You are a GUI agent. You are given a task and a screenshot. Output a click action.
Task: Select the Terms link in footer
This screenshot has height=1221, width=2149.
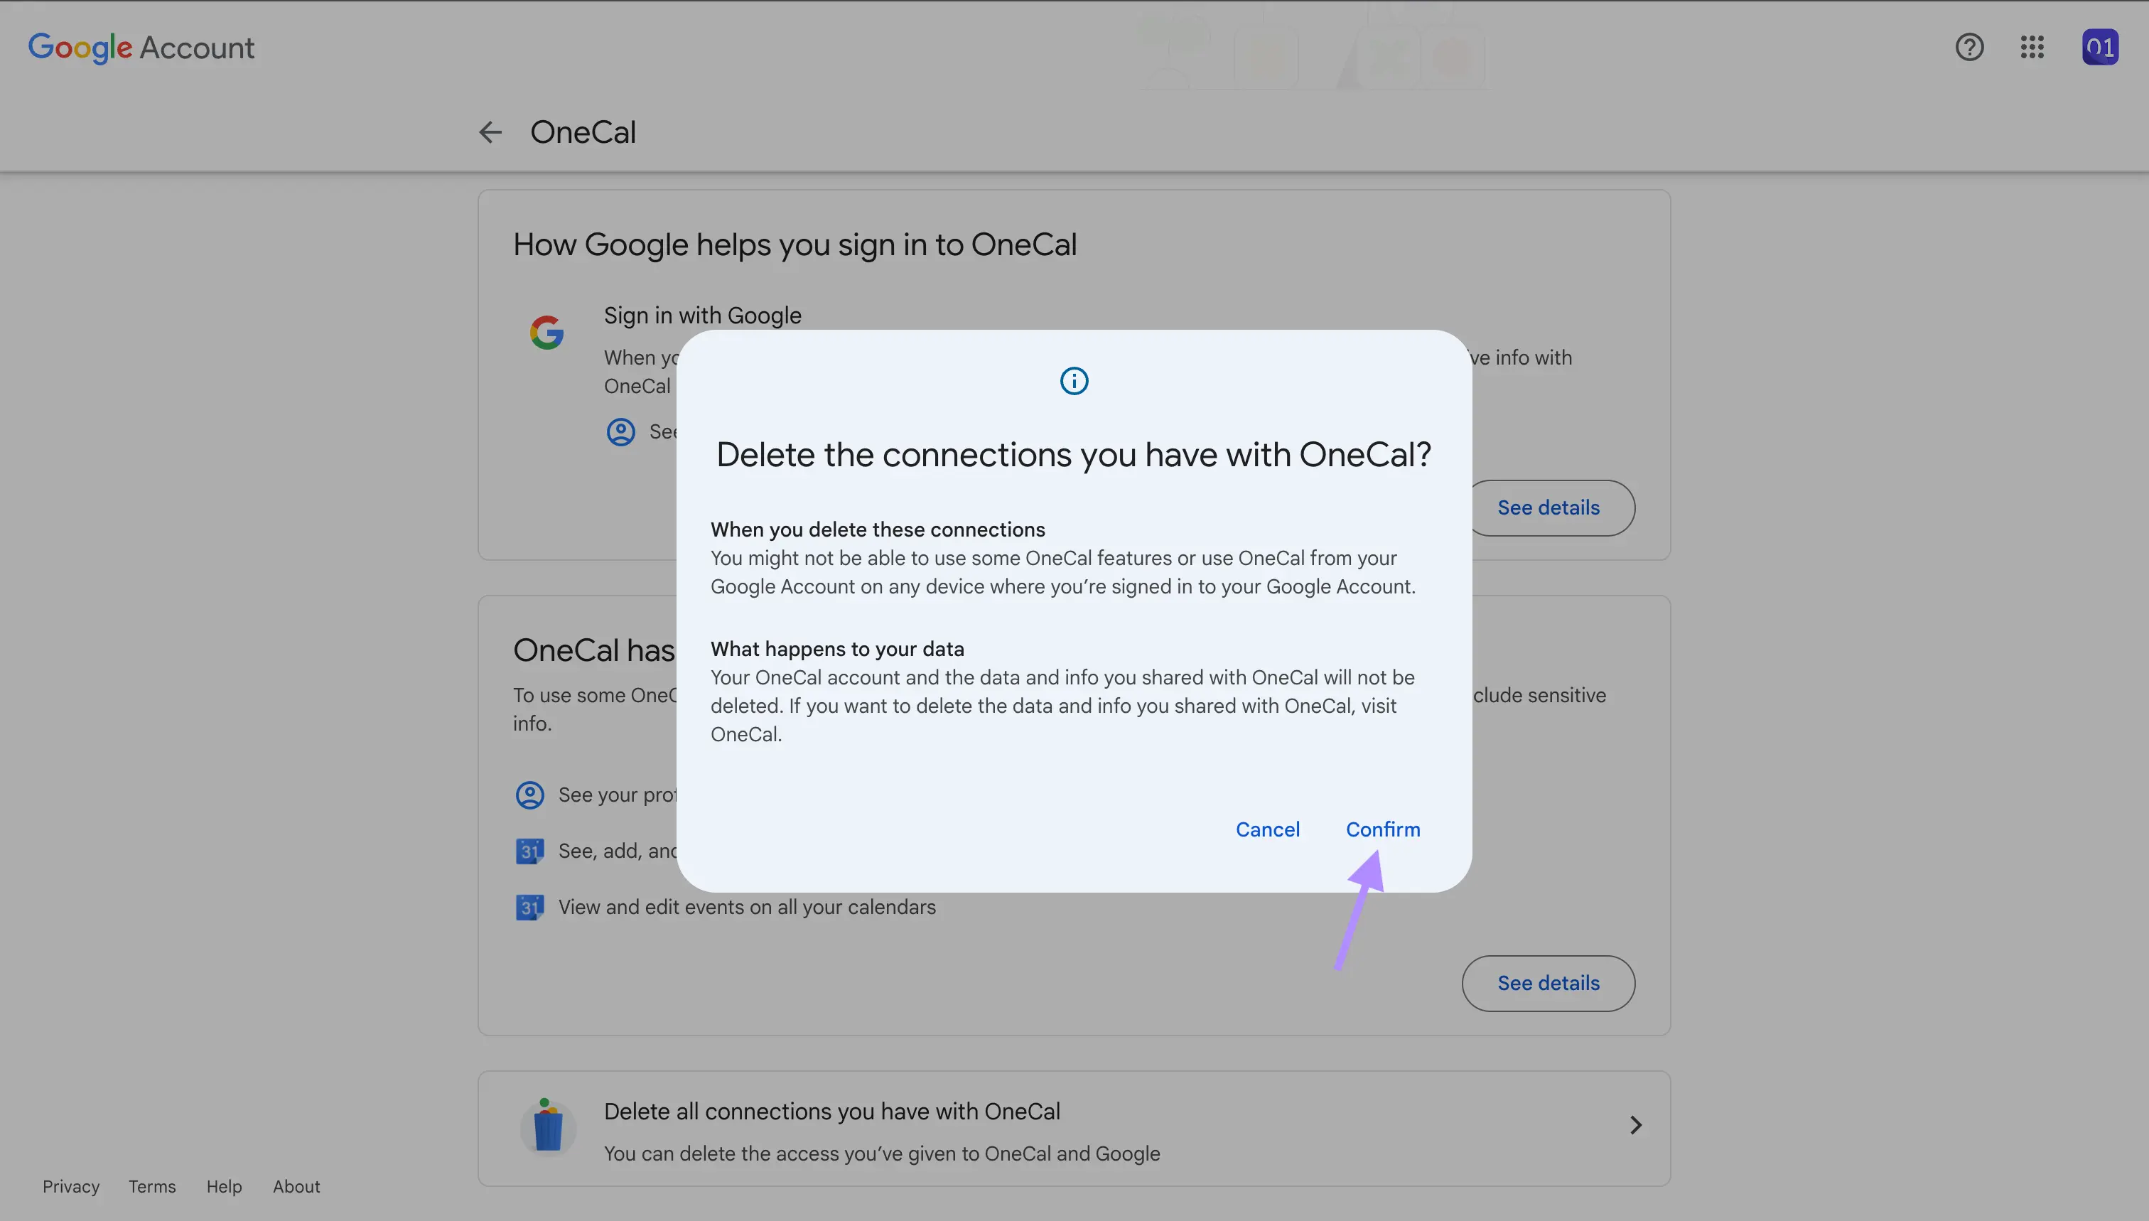151,1185
